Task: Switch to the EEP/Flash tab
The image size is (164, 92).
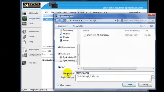Action: click(56, 13)
